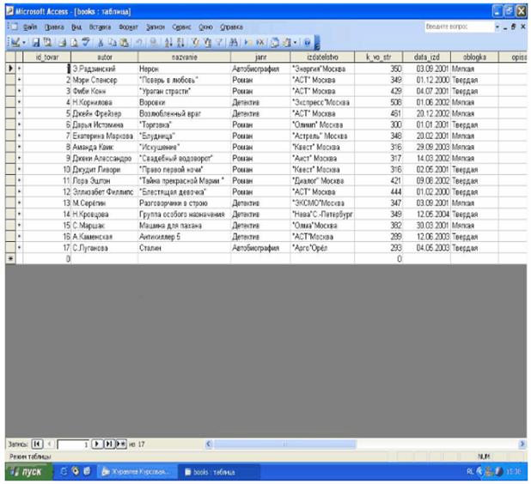Click the Delete record icon
The height and width of the screenshot is (484, 531).
(260, 42)
